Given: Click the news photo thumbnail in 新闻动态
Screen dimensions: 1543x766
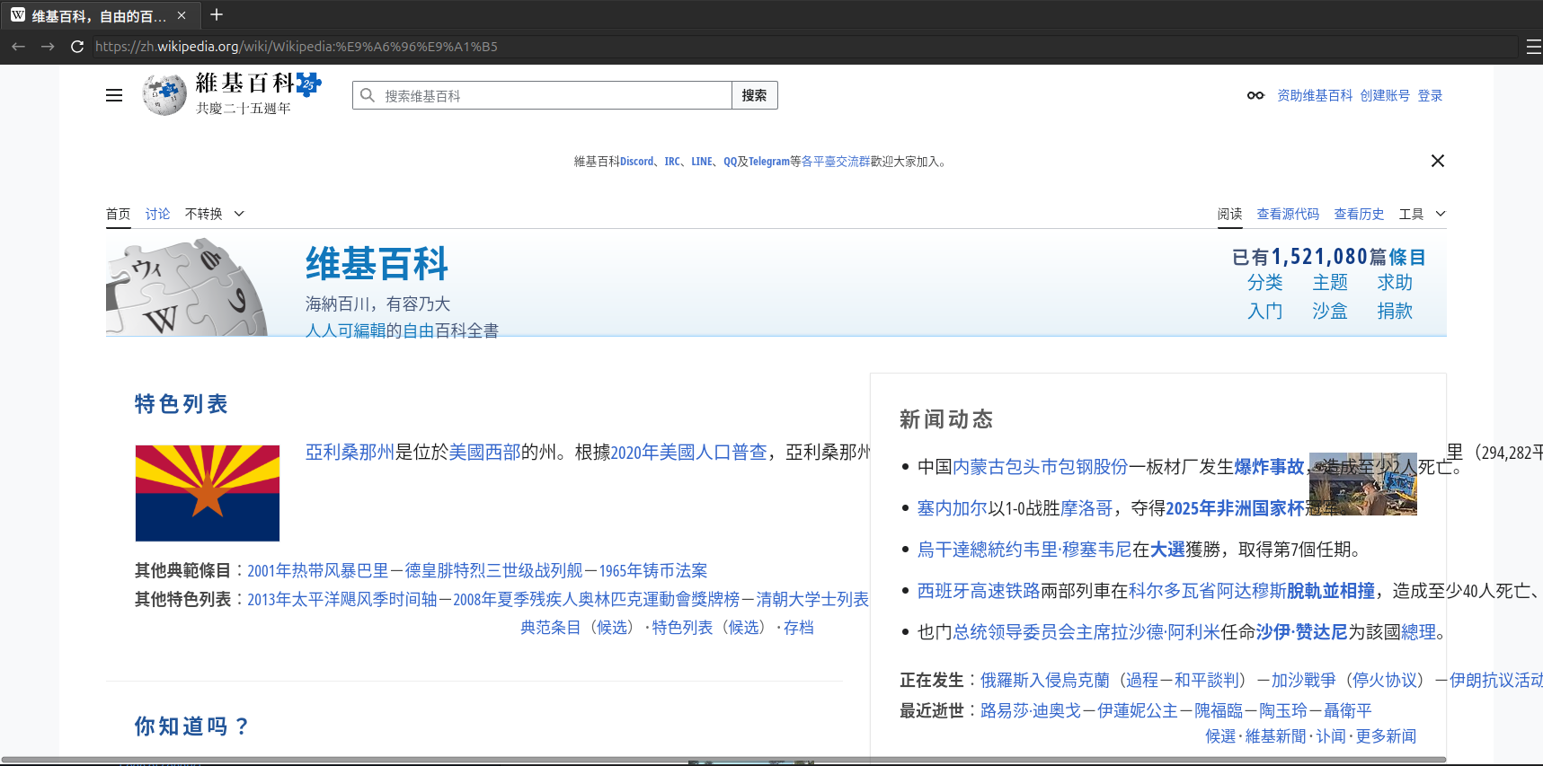Looking at the screenshot, I should 1362,484.
